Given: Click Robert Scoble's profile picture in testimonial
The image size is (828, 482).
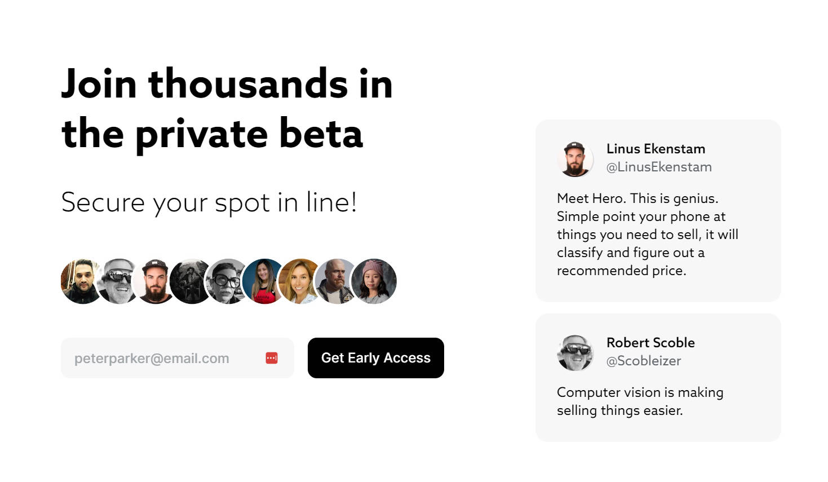Looking at the screenshot, I should pos(575,353).
